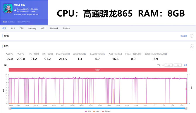196x113 pixels.
Task: Click the com.riotgames.league.wildrift package name
Action: (26, 14)
